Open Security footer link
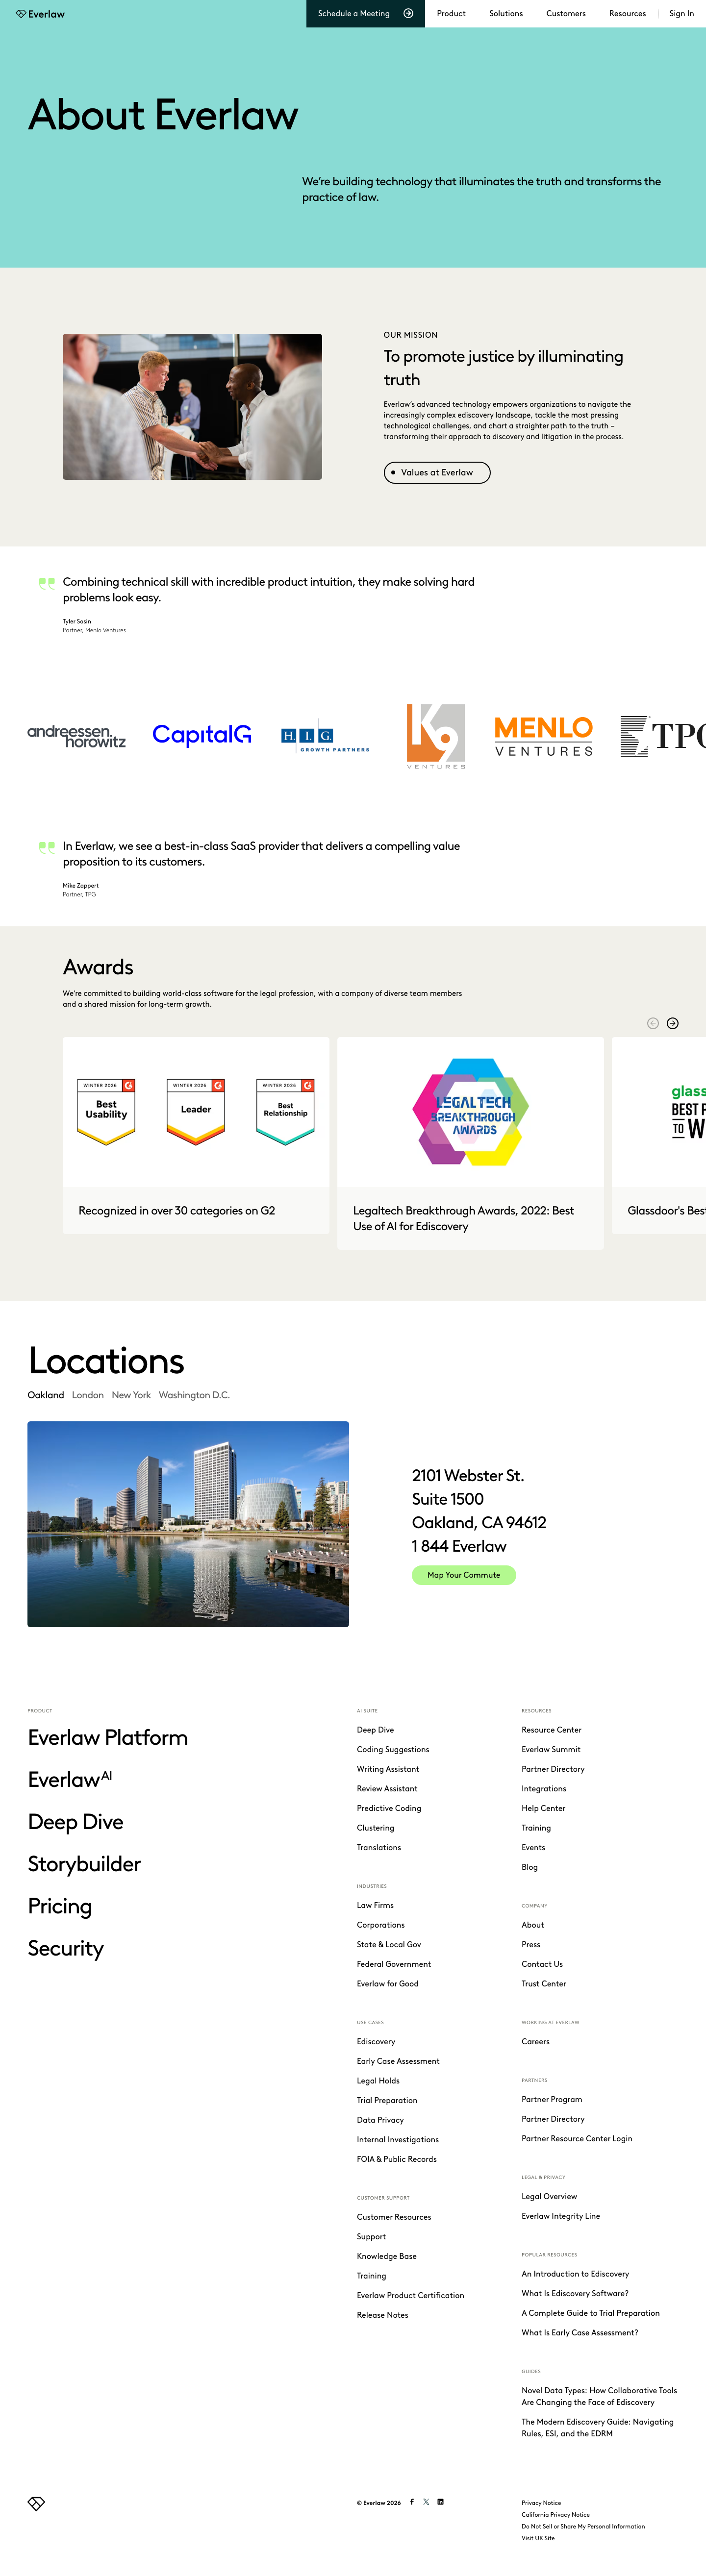706x2576 pixels. point(66,1948)
